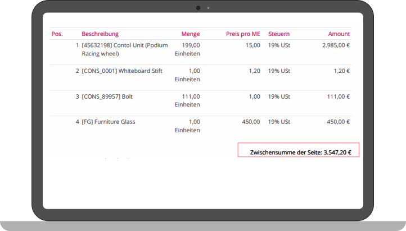Select the Furniture Glass line item
The width and height of the screenshot is (406, 231).
point(109,122)
